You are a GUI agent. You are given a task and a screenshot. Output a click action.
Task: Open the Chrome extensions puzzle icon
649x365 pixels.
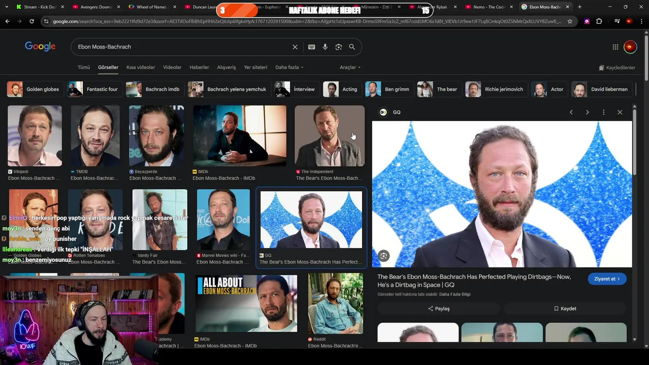(599, 21)
